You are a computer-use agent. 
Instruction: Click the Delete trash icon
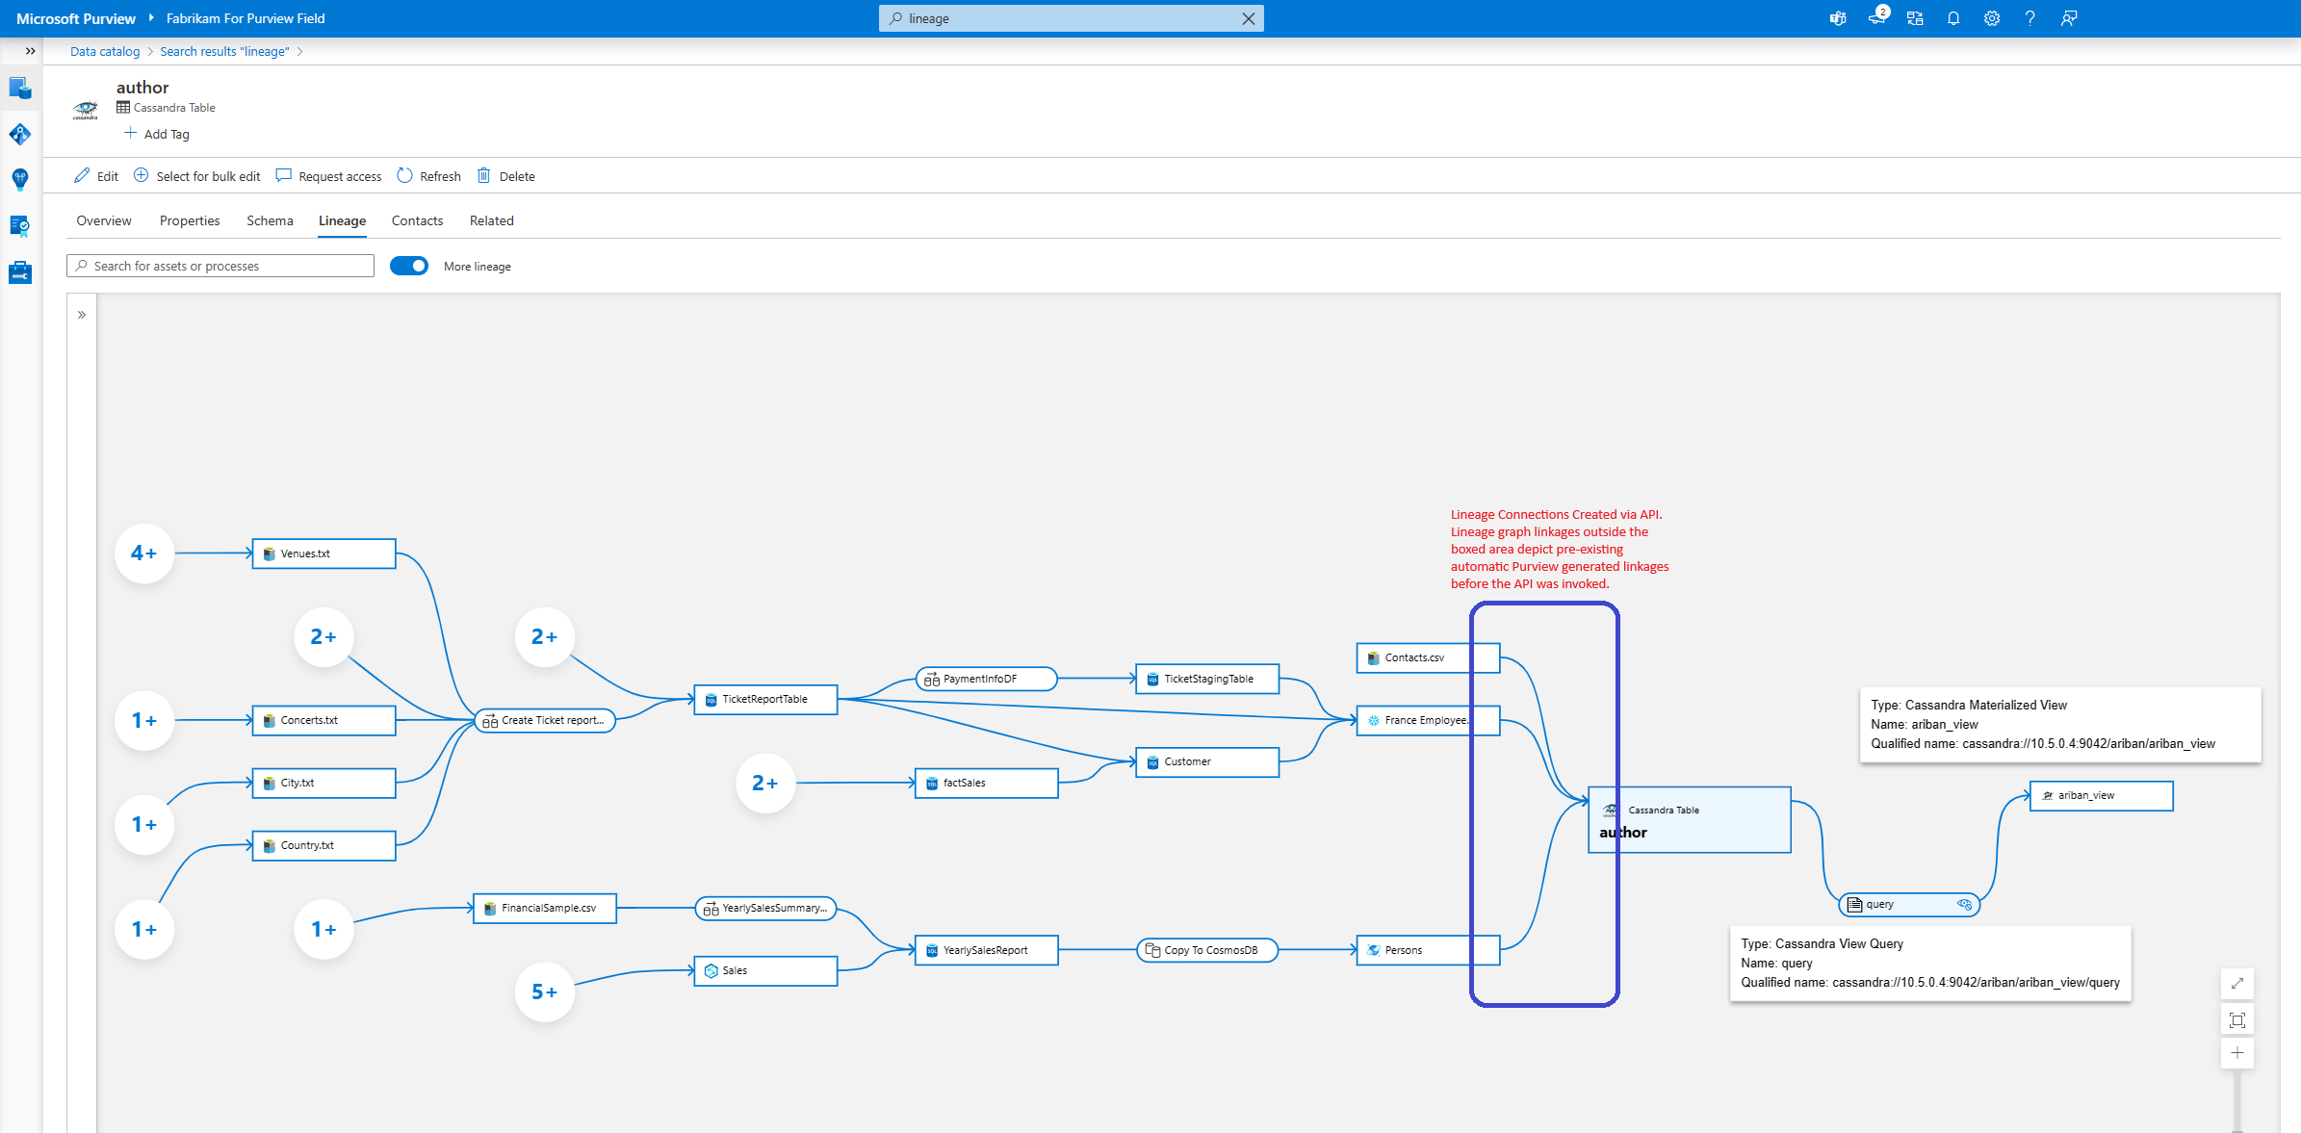(484, 176)
